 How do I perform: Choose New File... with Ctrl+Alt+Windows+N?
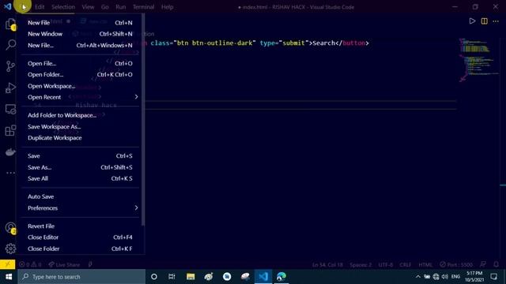click(x=80, y=46)
